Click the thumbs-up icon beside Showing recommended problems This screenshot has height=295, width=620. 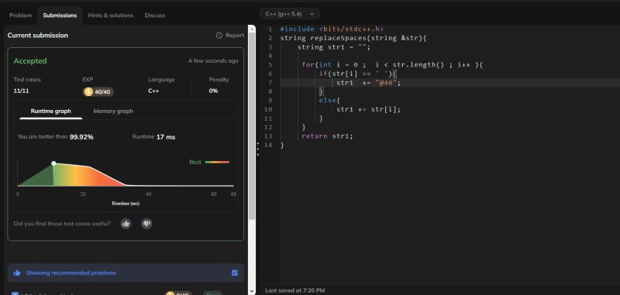tap(16, 273)
